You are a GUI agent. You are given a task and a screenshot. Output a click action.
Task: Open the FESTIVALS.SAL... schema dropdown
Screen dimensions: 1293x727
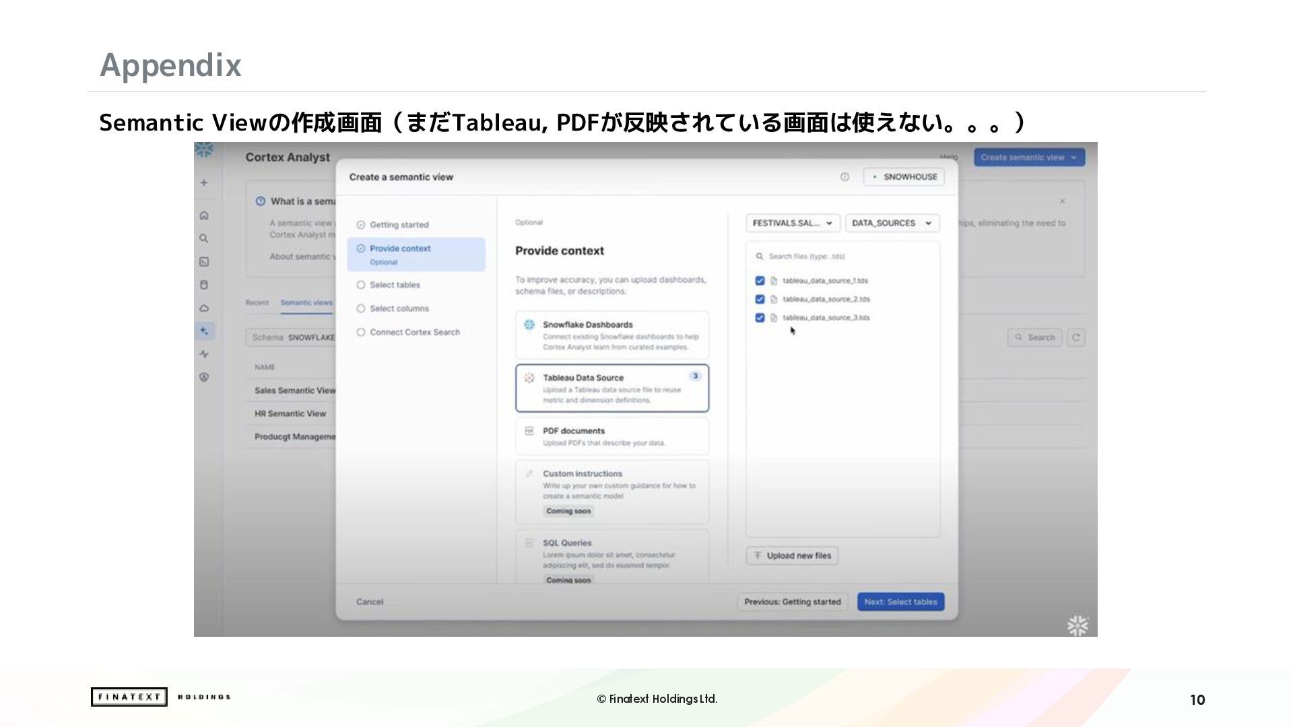[793, 223]
